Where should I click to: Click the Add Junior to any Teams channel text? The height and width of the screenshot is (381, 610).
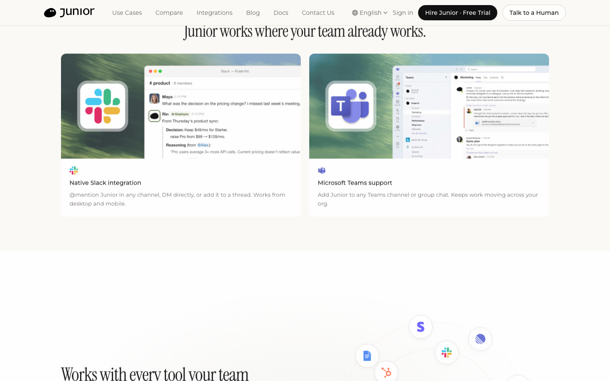pos(428,199)
